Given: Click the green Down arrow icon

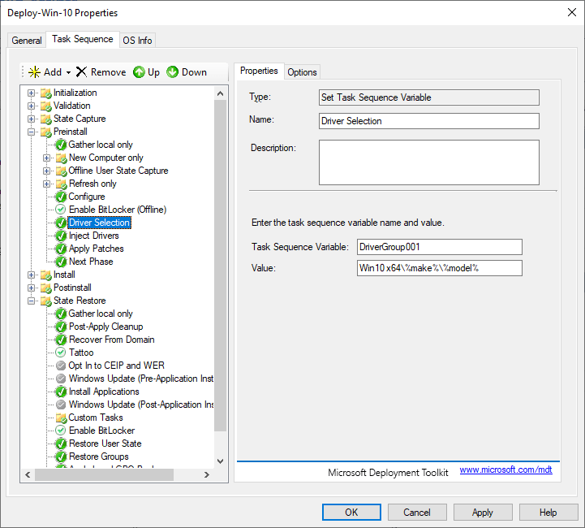Looking at the screenshot, I should pyautogui.click(x=172, y=72).
